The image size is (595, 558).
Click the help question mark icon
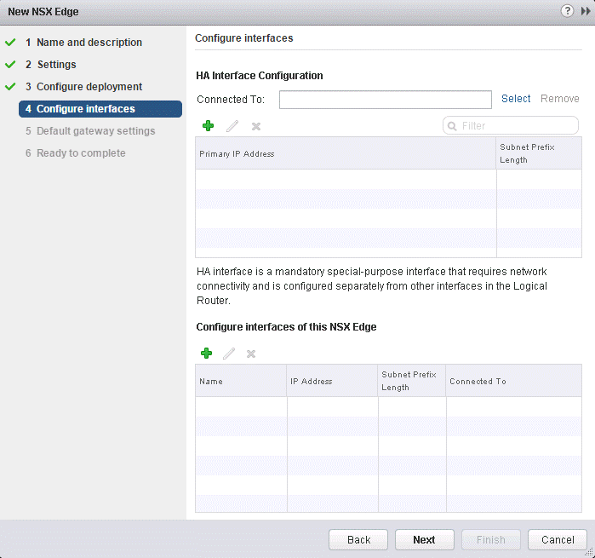point(568,11)
